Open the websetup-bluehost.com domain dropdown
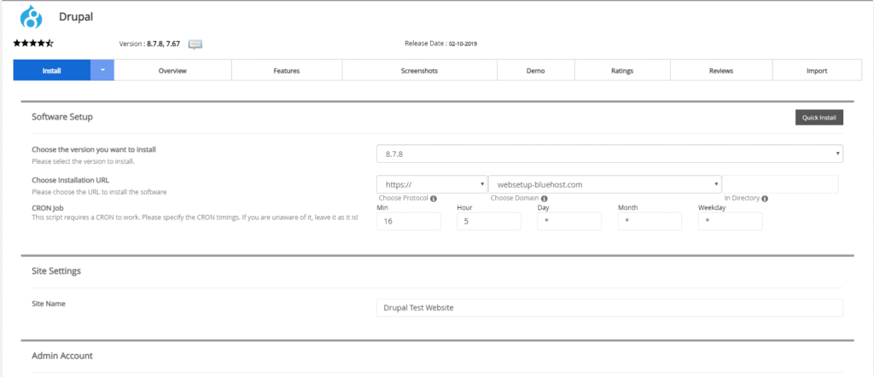Image resolution: width=874 pixels, height=377 pixels. point(605,184)
